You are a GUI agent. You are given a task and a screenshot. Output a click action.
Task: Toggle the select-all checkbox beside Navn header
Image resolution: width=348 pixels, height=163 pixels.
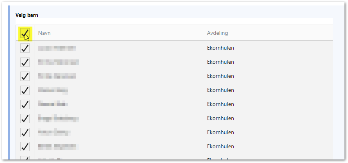pyautogui.click(x=25, y=33)
